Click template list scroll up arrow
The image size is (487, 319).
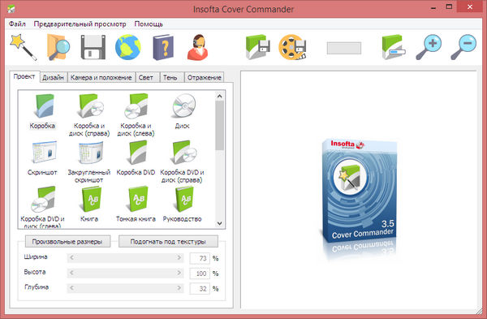tap(220, 96)
